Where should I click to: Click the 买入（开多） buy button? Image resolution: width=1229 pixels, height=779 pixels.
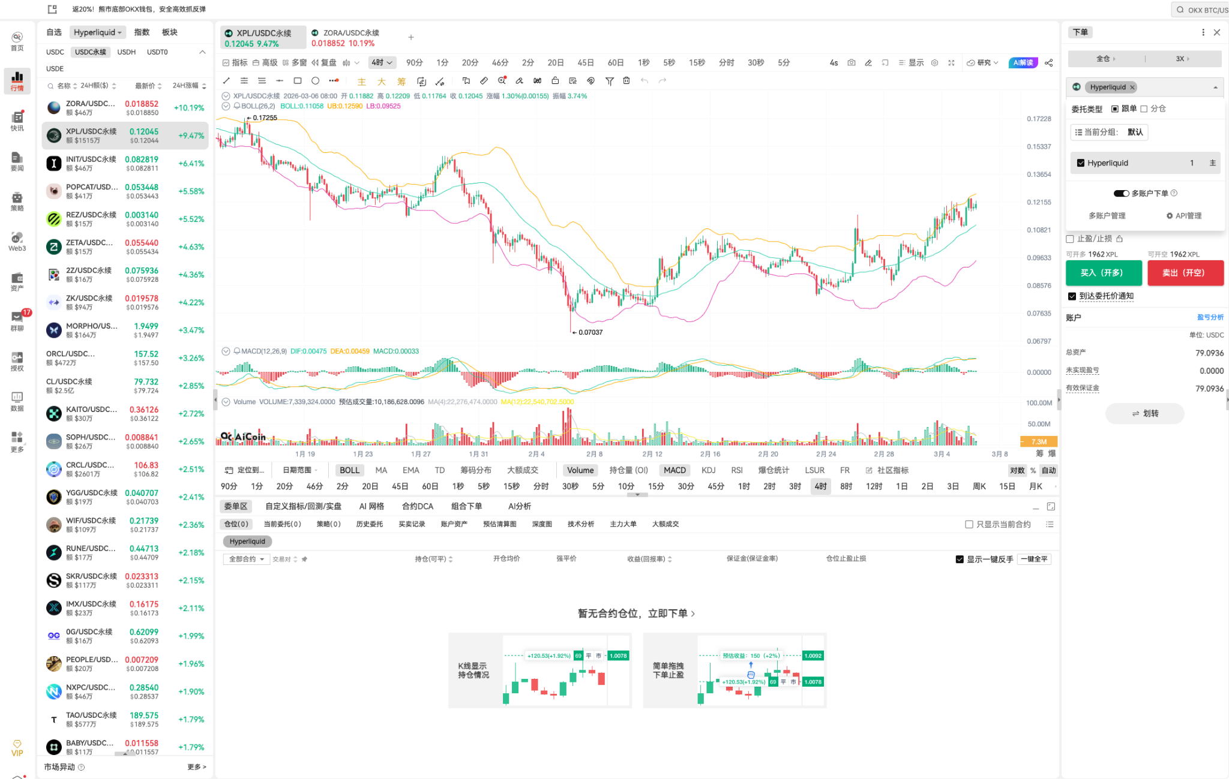click(x=1105, y=273)
